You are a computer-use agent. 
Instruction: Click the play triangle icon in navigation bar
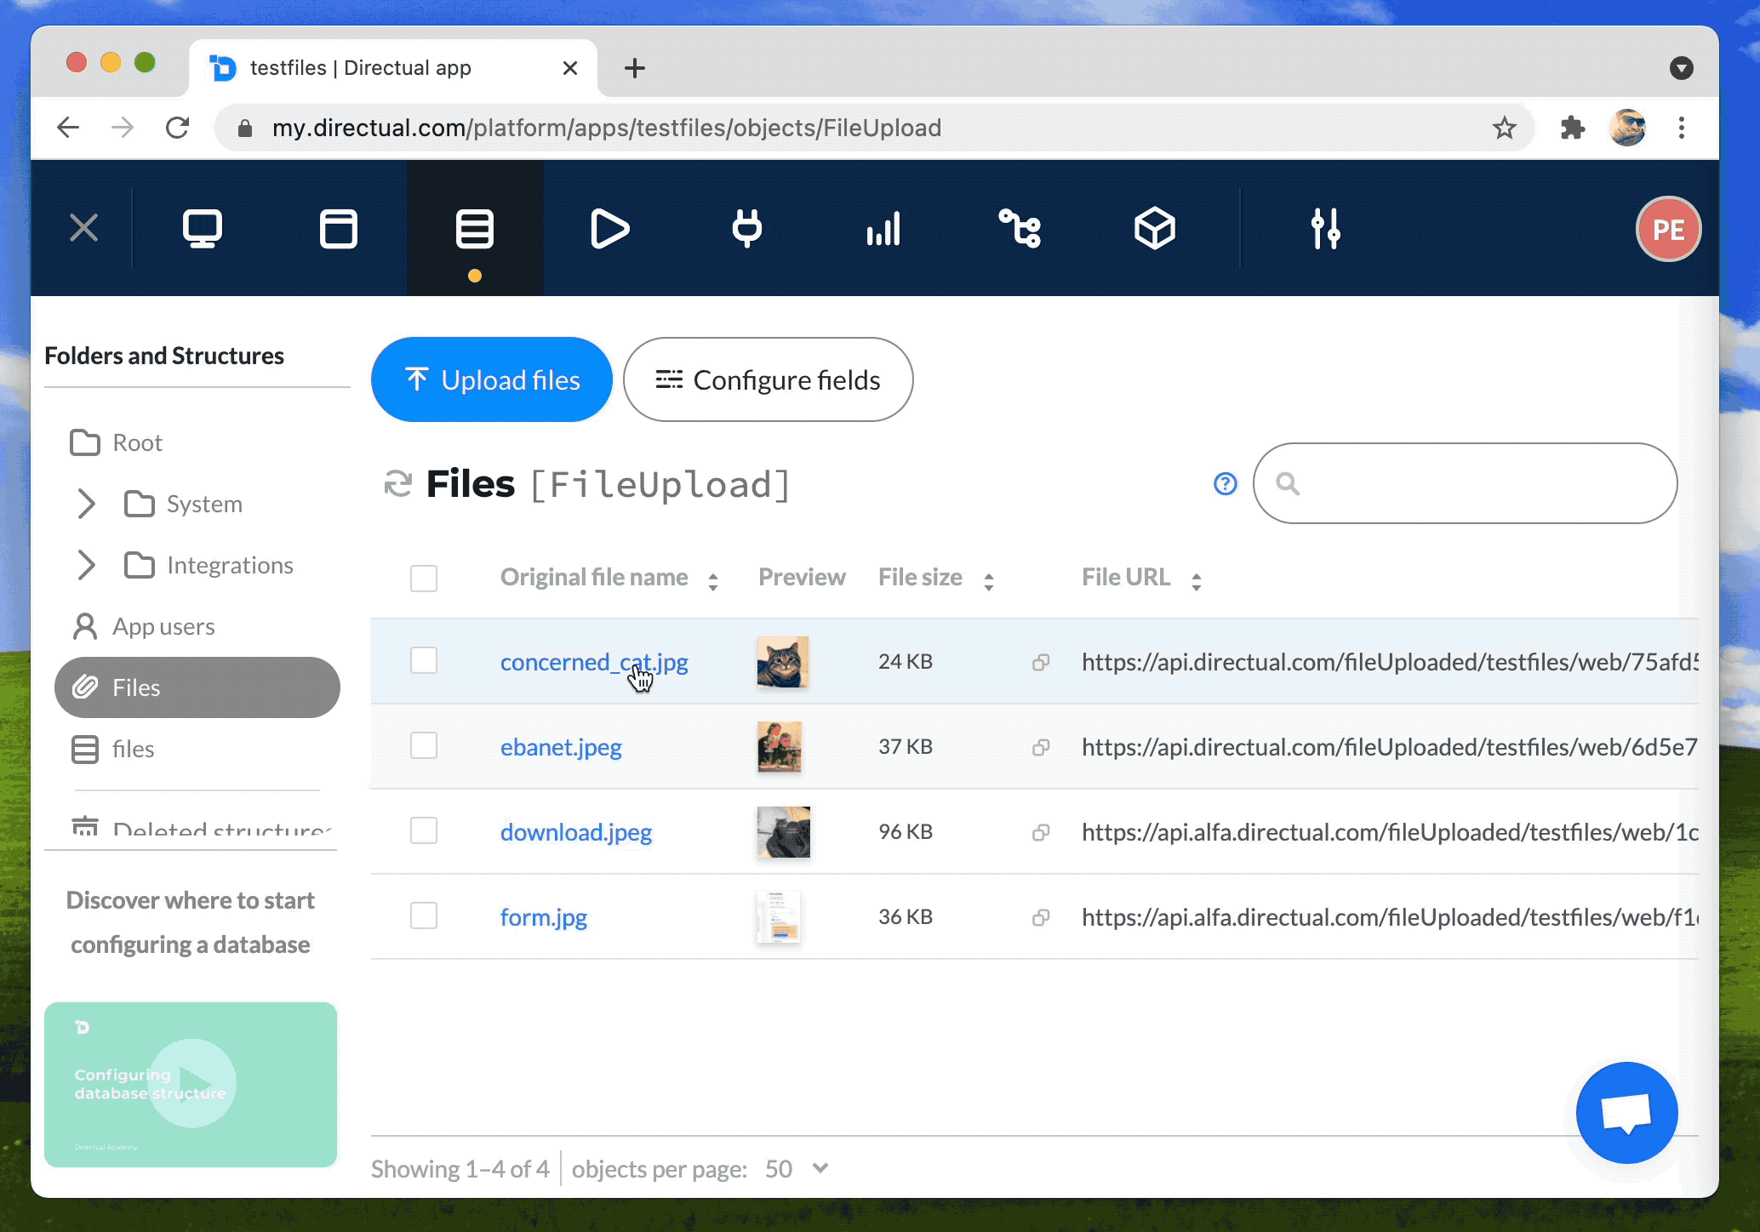(609, 228)
